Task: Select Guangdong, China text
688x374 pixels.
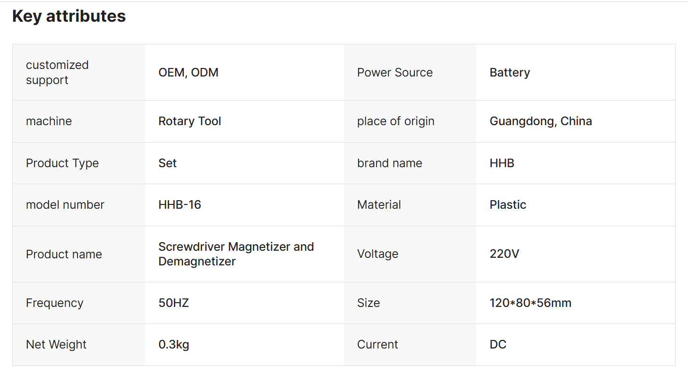Action: click(x=541, y=121)
